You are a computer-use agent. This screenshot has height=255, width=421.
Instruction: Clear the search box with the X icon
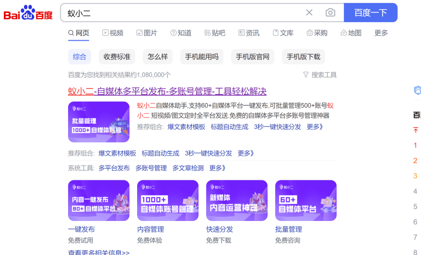[x=309, y=12]
